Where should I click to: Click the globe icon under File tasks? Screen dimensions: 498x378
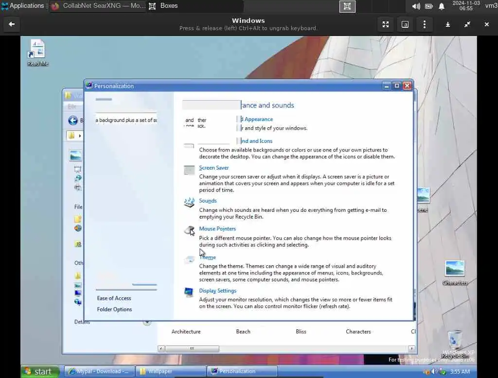coord(78,228)
